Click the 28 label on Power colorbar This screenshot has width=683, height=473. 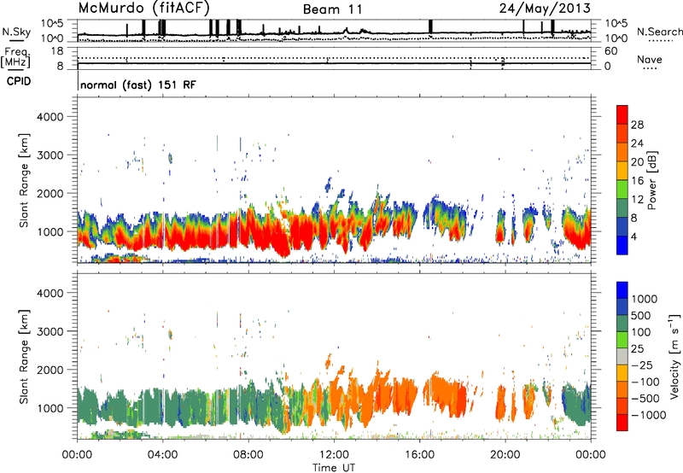coord(637,125)
